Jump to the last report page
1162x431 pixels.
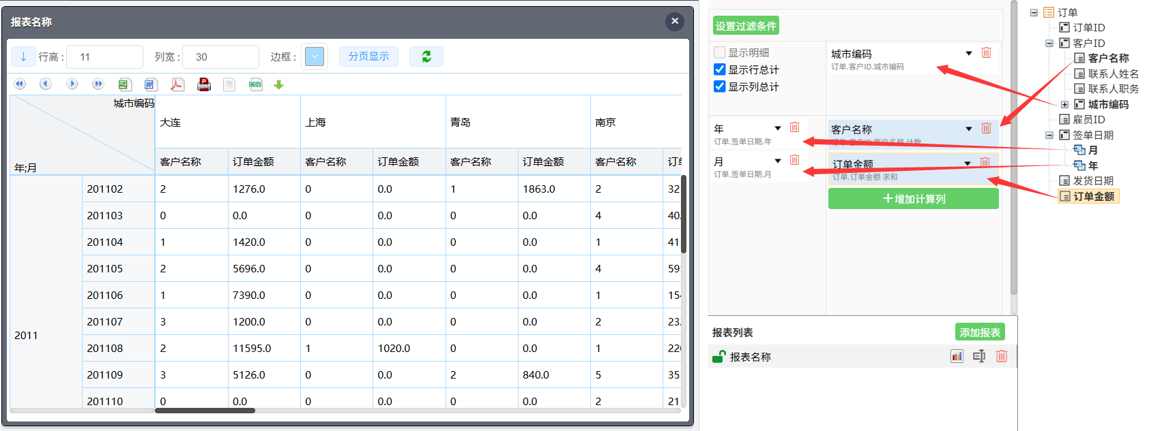[x=98, y=84]
